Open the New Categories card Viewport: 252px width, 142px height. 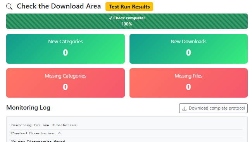[x=66, y=49]
